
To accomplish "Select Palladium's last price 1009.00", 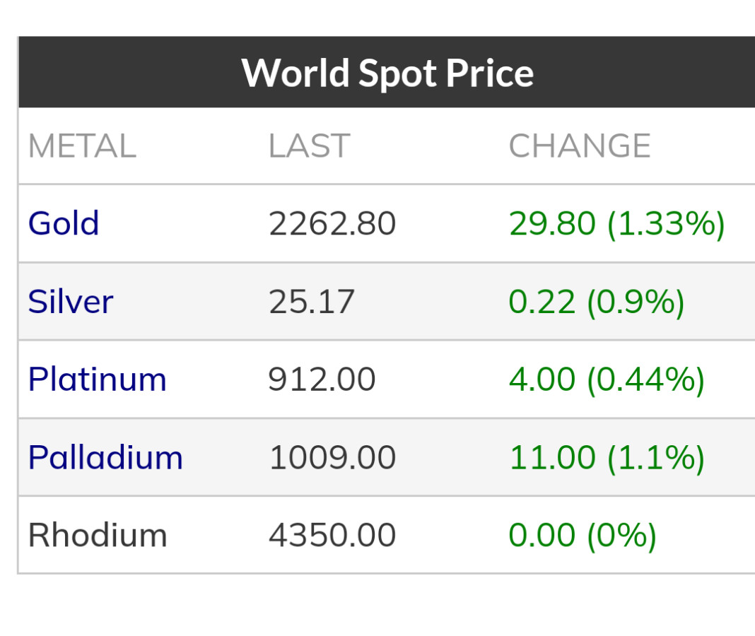I will point(332,457).
